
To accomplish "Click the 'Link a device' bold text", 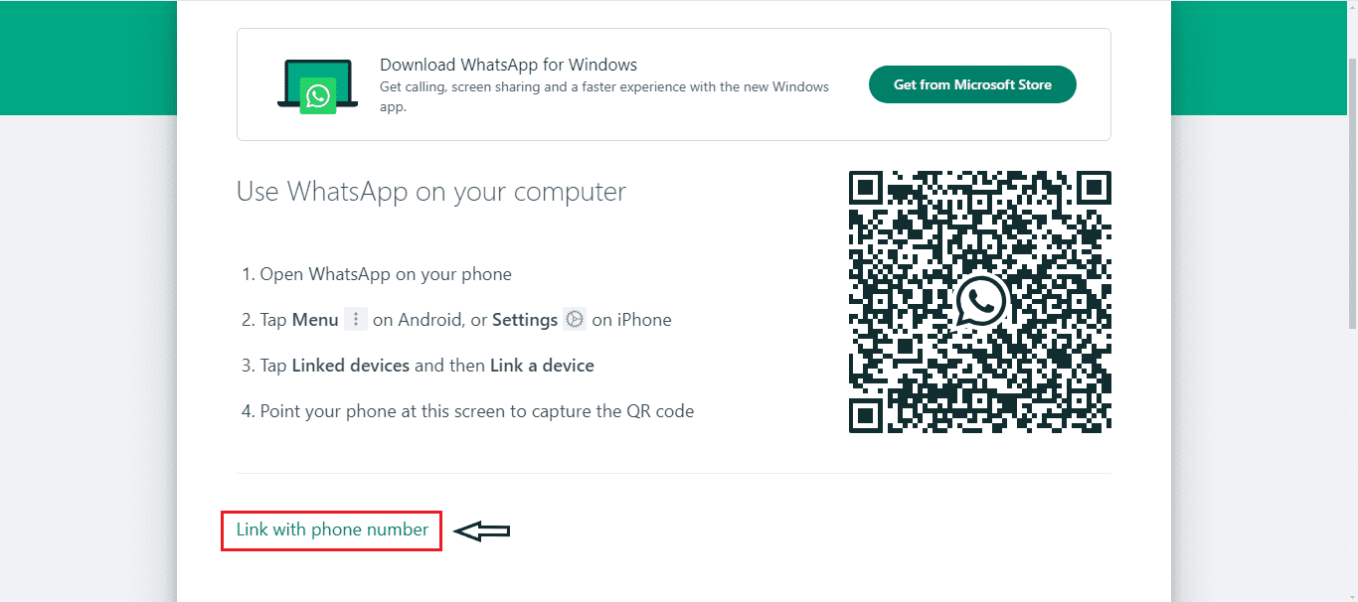I will (542, 366).
